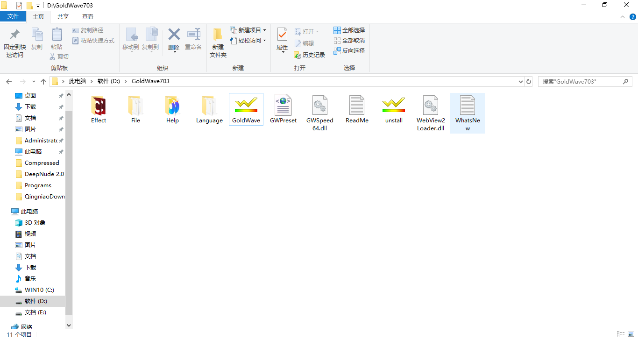Open the 文件 menu
Image resolution: width=638 pixels, height=340 pixels.
pyautogui.click(x=13, y=16)
